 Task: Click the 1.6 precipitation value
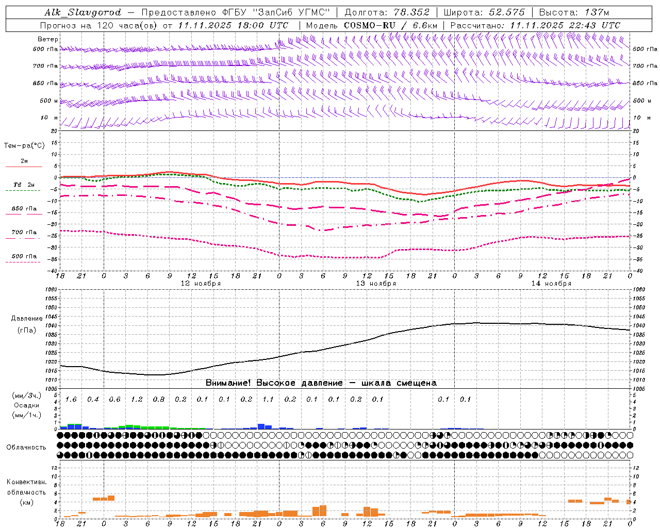click(x=71, y=400)
